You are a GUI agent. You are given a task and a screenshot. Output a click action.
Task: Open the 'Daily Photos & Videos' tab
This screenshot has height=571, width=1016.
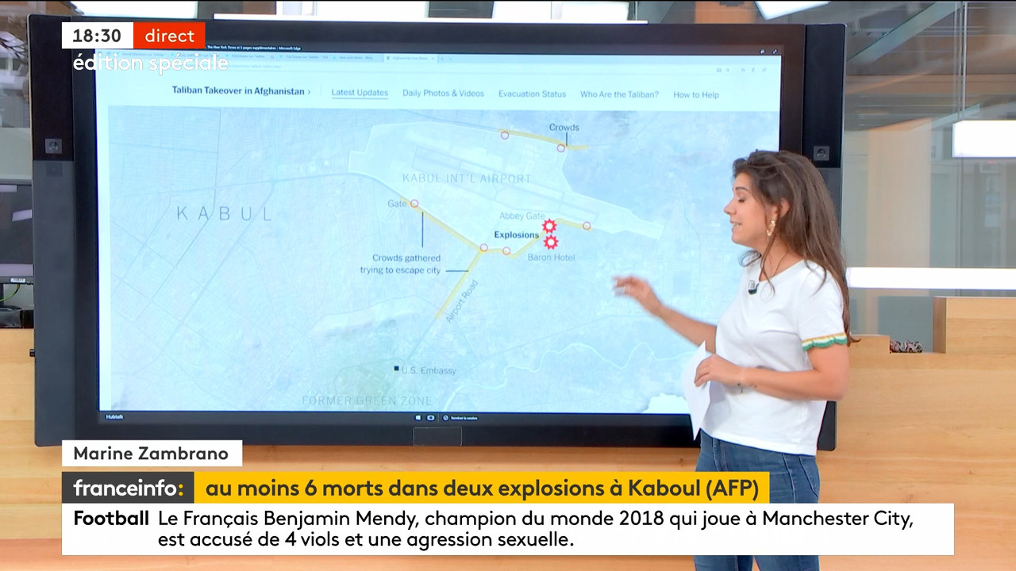click(443, 94)
